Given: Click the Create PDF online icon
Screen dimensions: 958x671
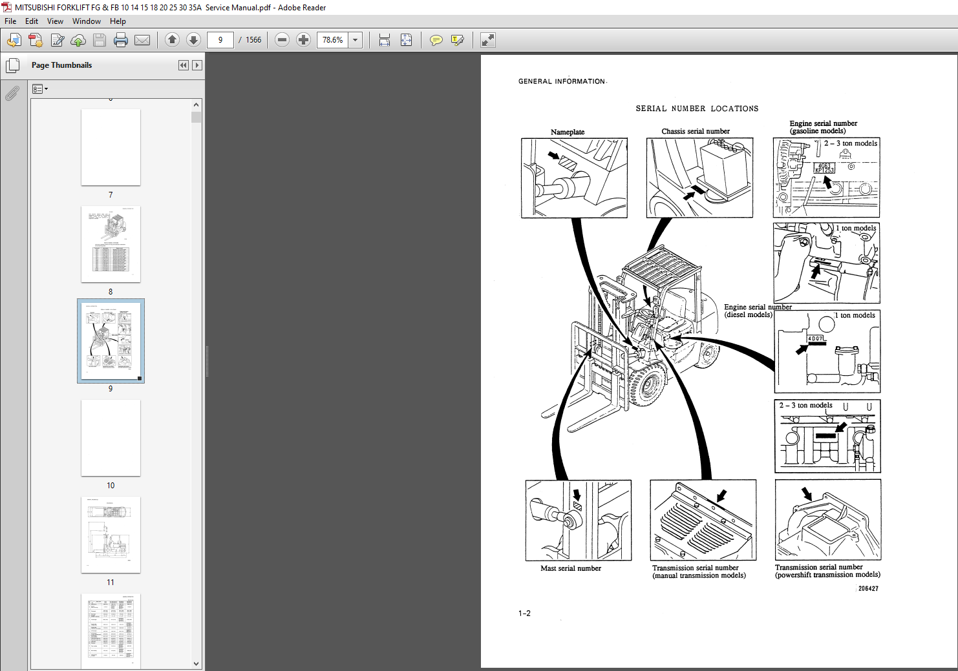Looking at the screenshot, I should point(36,40).
